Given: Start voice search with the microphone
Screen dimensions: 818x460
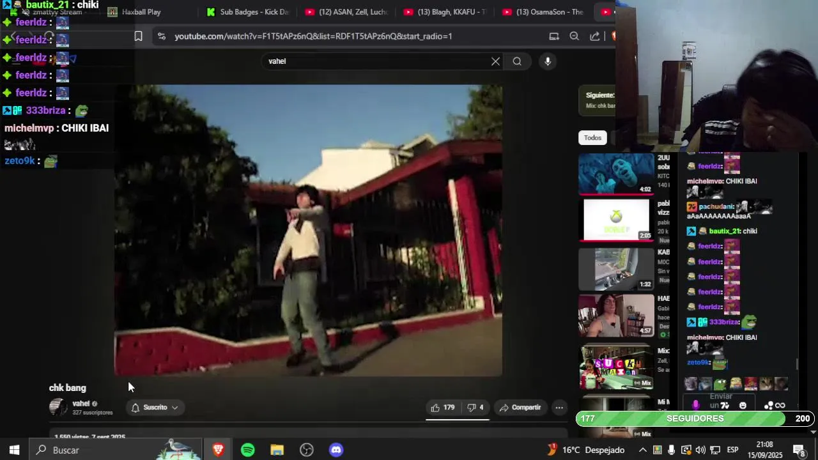Looking at the screenshot, I should point(548,61).
